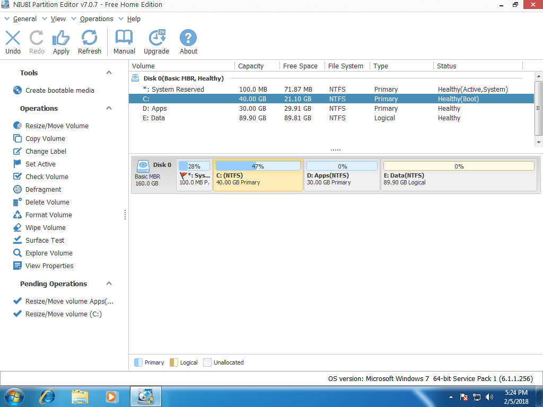This screenshot has height=407, width=543.
Task: Click the Volume column header
Action: click(182, 66)
